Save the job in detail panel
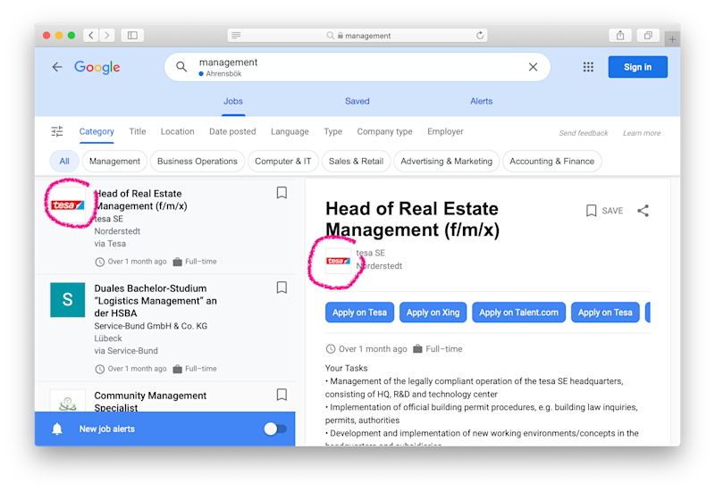715x492 pixels. (604, 211)
